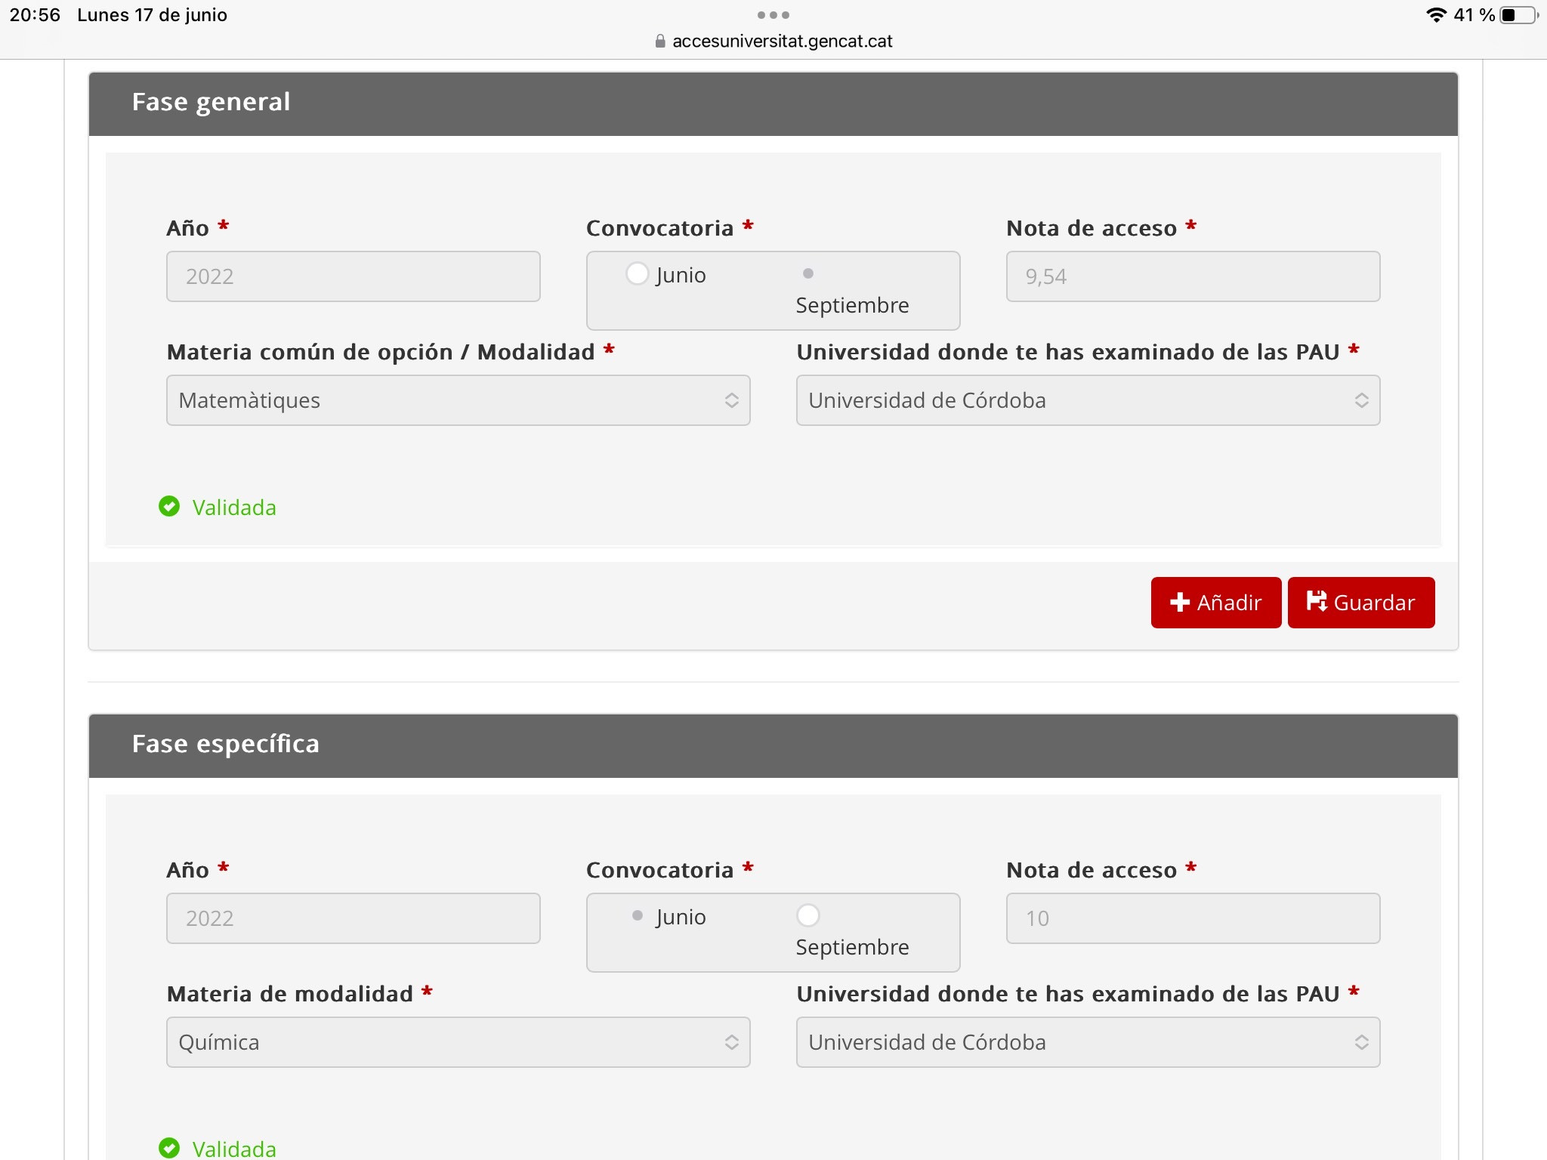Expand Universidad de Córdoba dropdown in Fase general
This screenshot has width=1547, height=1160.
click(x=1088, y=400)
